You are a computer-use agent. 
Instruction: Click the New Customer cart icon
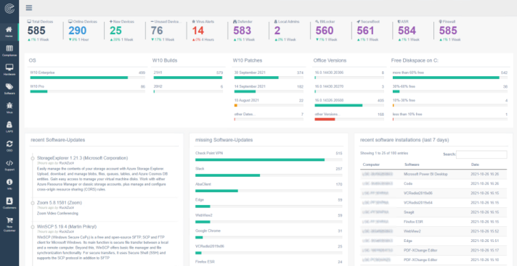pyautogui.click(x=9, y=225)
